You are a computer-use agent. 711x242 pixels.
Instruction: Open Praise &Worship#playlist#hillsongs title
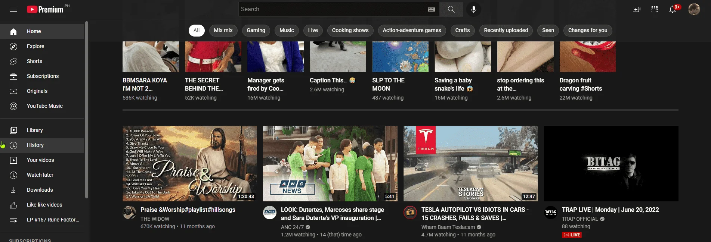(188, 210)
